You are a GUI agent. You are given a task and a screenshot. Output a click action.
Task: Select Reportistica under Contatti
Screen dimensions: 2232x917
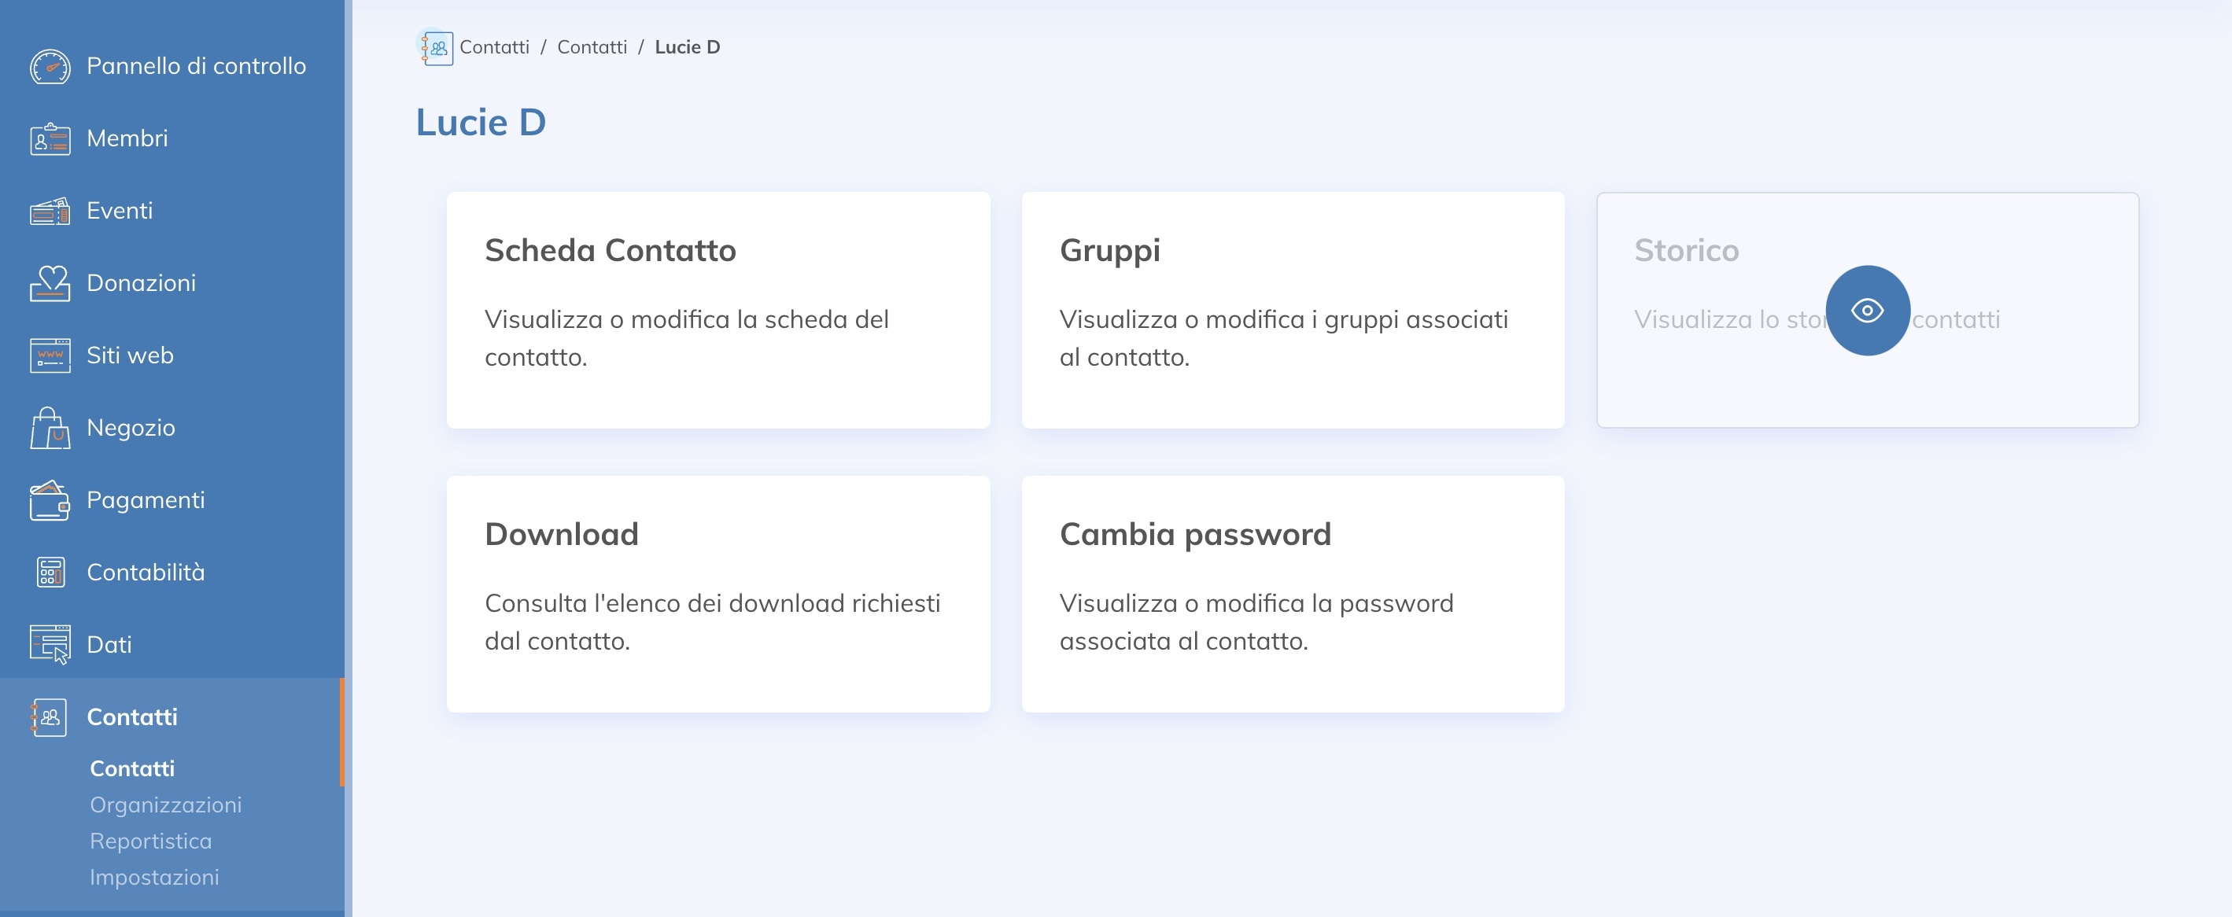[151, 841]
